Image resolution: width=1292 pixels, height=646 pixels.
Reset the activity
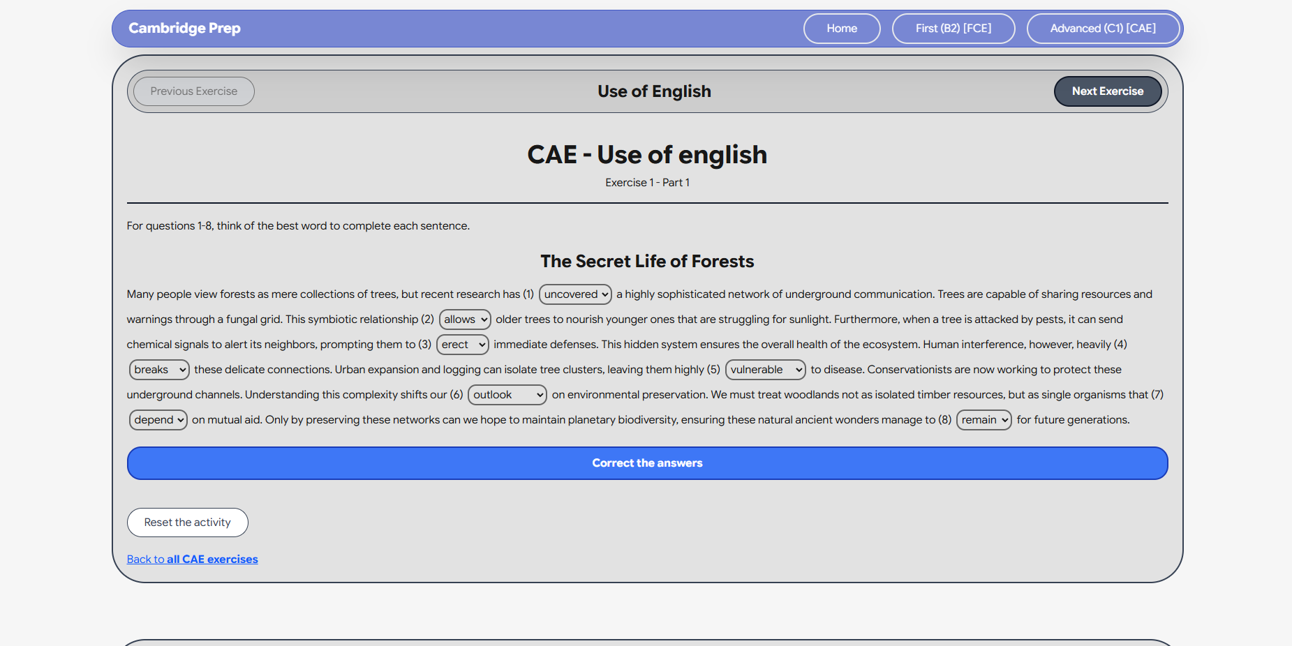187,523
